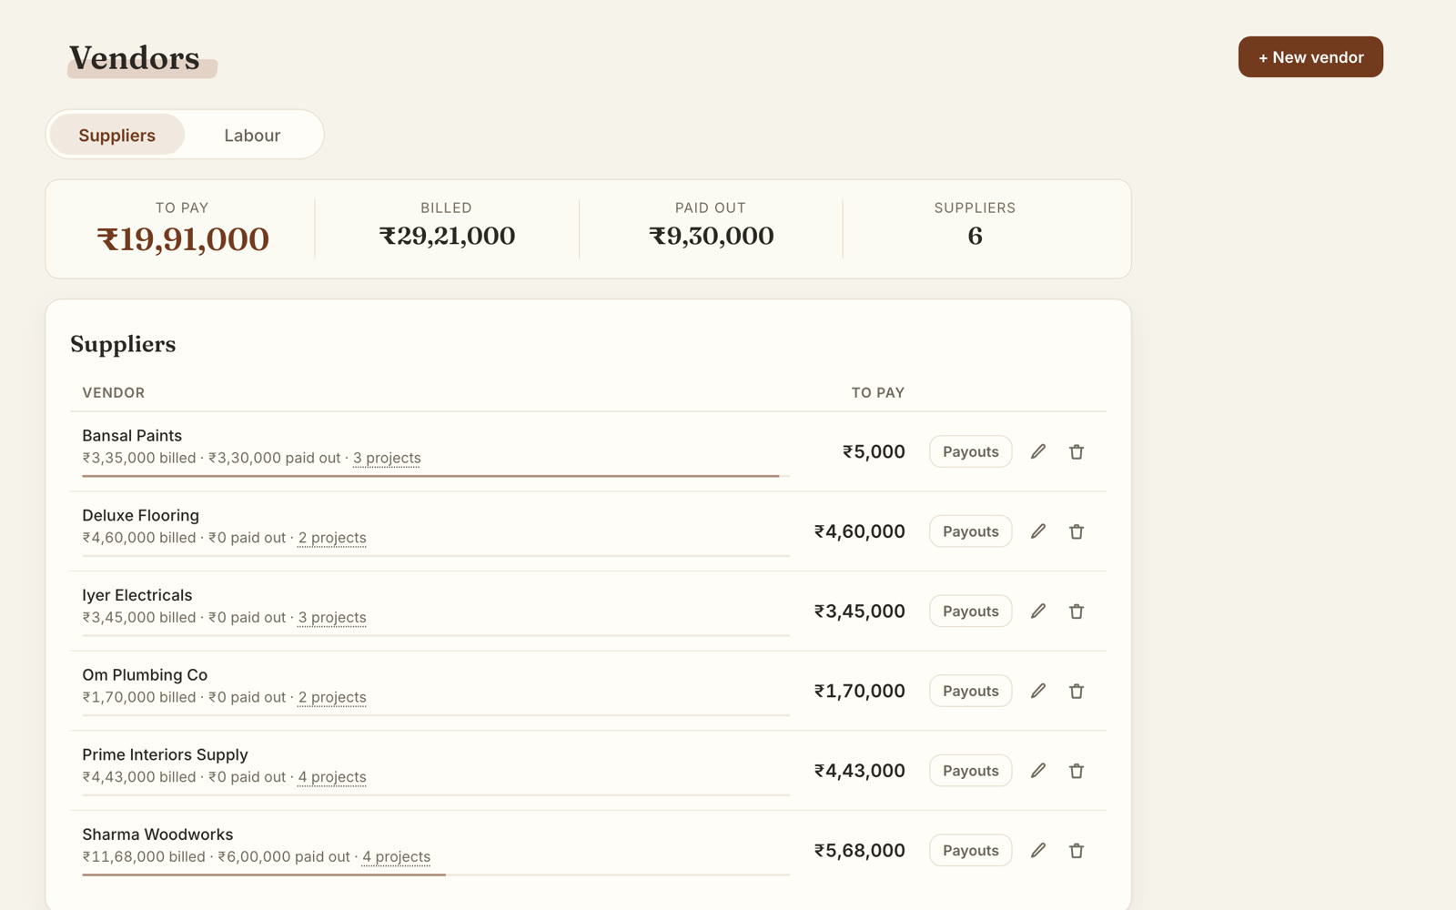Open Om Plumbing Co 2 projects link
Screen dimensions: 1456x910
[332, 697]
